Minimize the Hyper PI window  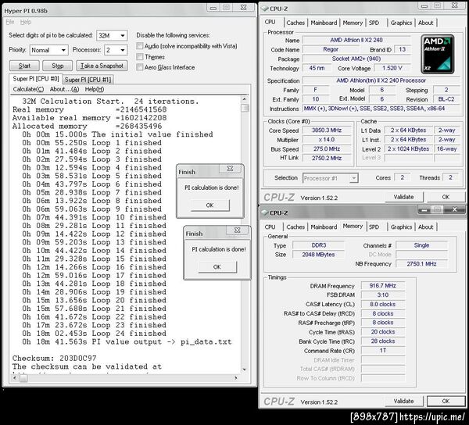(213, 8)
